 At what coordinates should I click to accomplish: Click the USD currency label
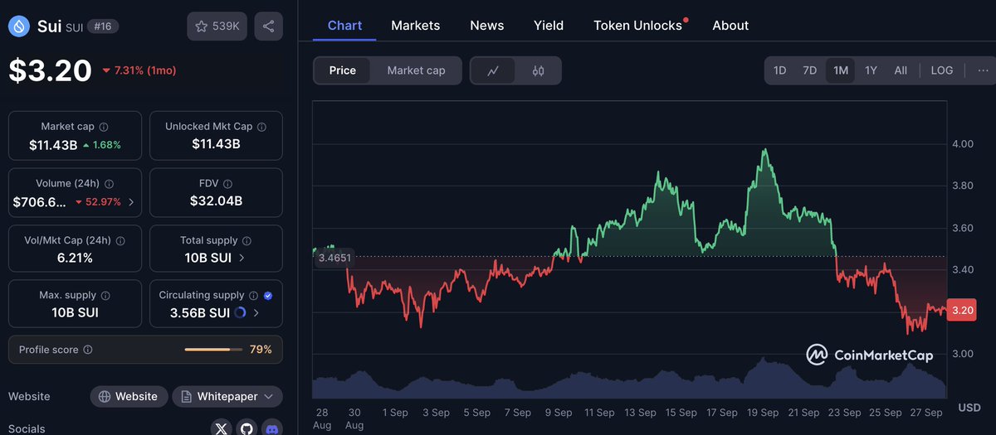(969, 408)
